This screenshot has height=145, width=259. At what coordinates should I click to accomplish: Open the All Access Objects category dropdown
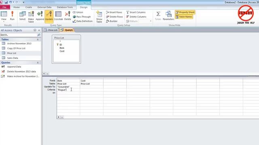pos(35,30)
